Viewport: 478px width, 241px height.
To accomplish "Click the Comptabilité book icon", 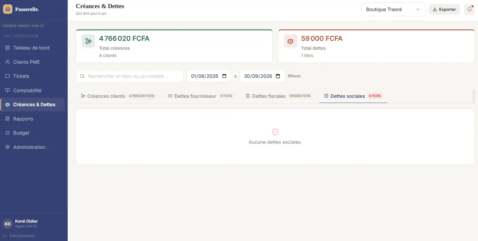I will tap(8, 90).
